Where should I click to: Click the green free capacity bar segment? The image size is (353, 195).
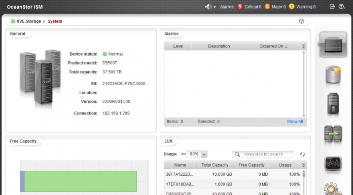point(80,181)
